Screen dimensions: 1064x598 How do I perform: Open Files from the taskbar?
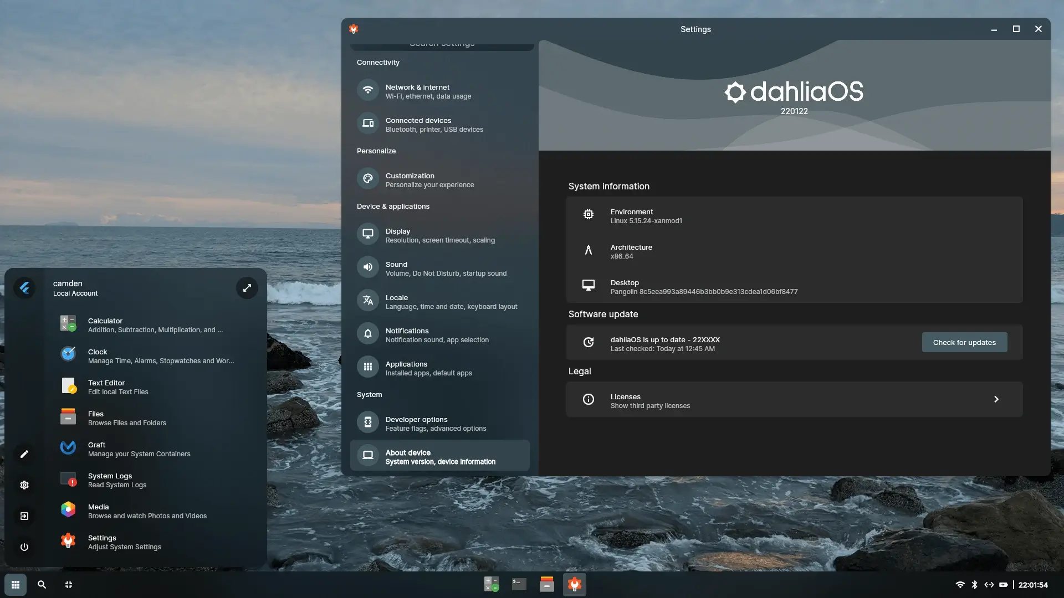(x=547, y=585)
